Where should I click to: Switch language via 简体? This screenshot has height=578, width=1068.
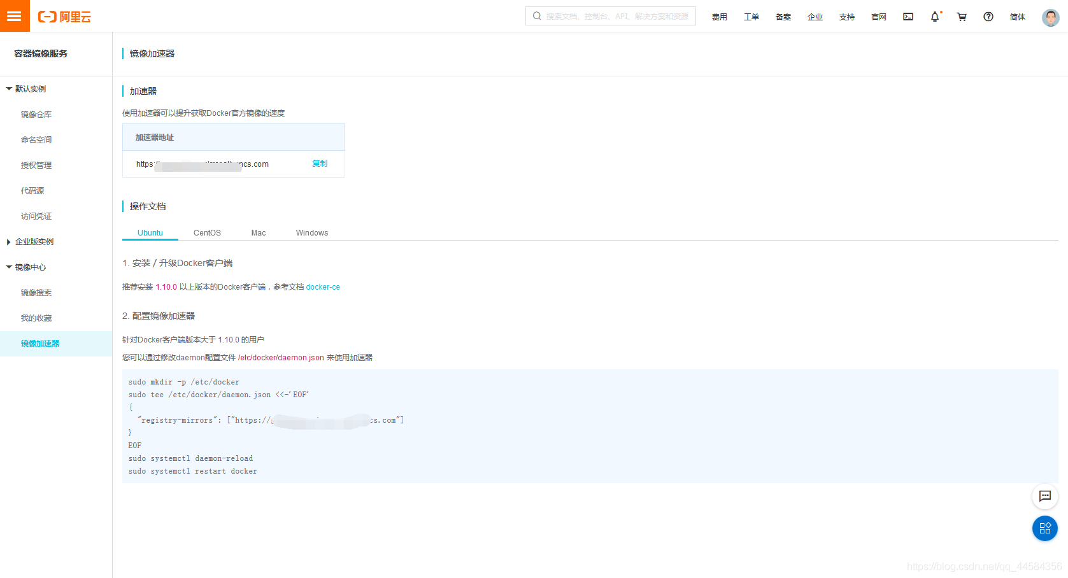pyautogui.click(x=1018, y=17)
